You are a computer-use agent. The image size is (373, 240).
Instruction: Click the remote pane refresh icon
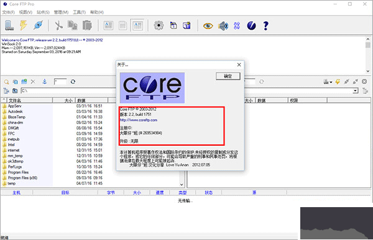(x=262, y=82)
